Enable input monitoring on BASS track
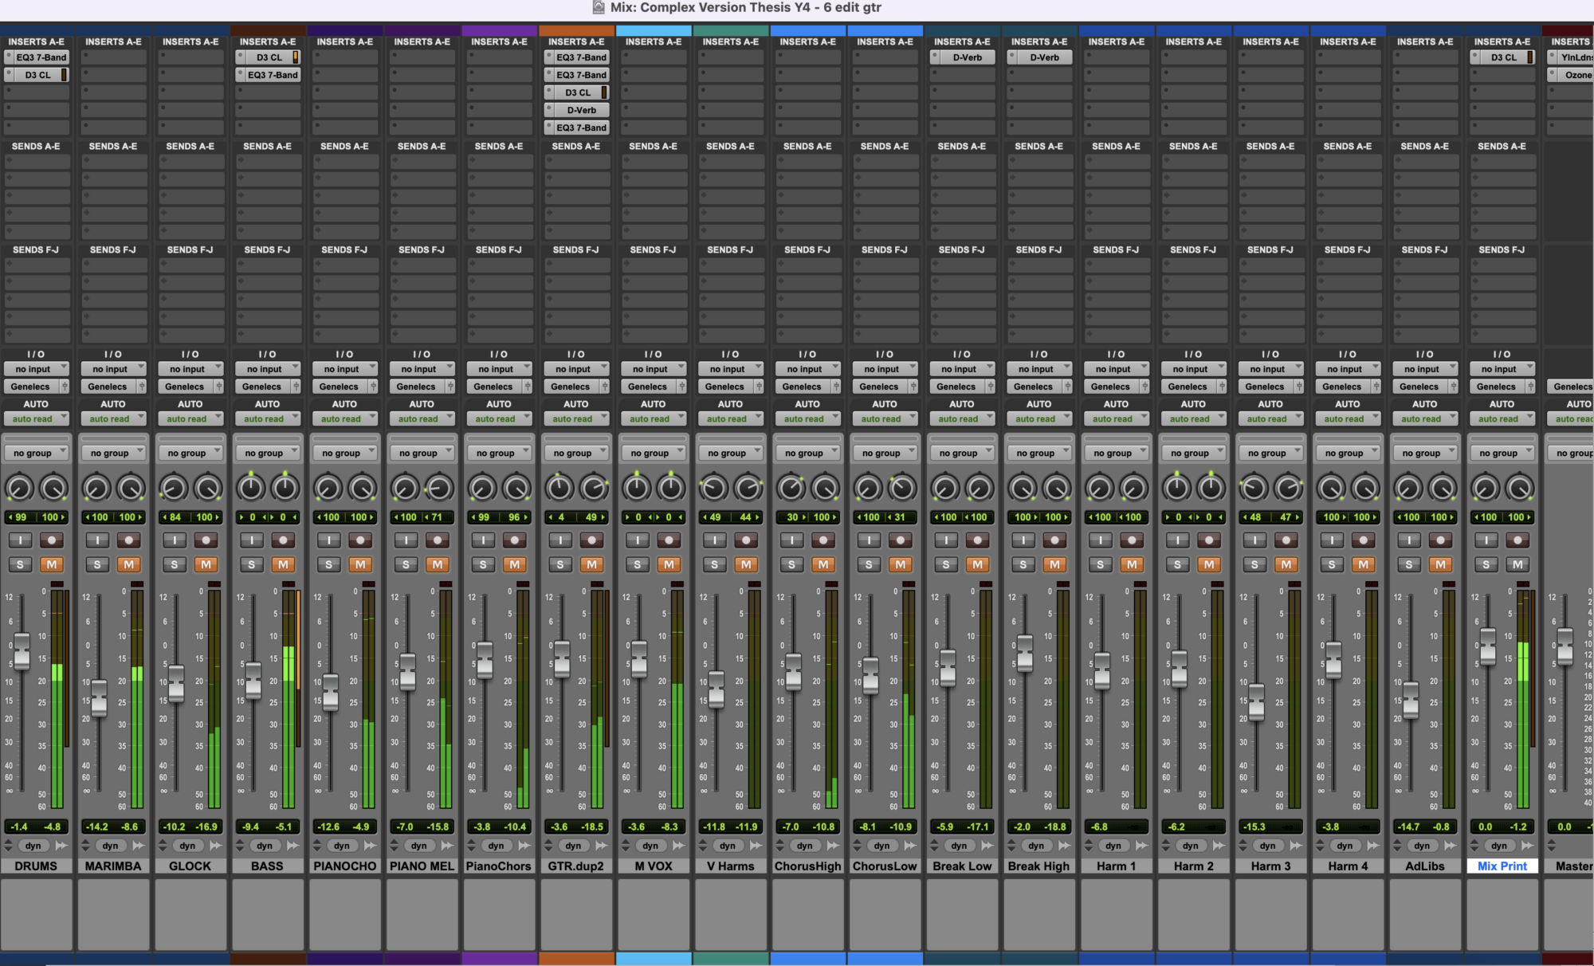The width and height of the screenshot is (1594, 966). [x=252, y=540]
